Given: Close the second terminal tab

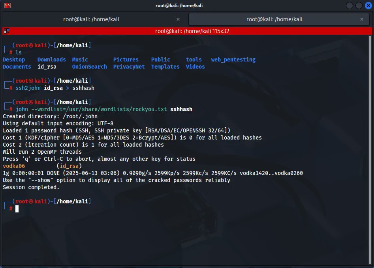Looking at the screenshot, I should click(362, 19).
